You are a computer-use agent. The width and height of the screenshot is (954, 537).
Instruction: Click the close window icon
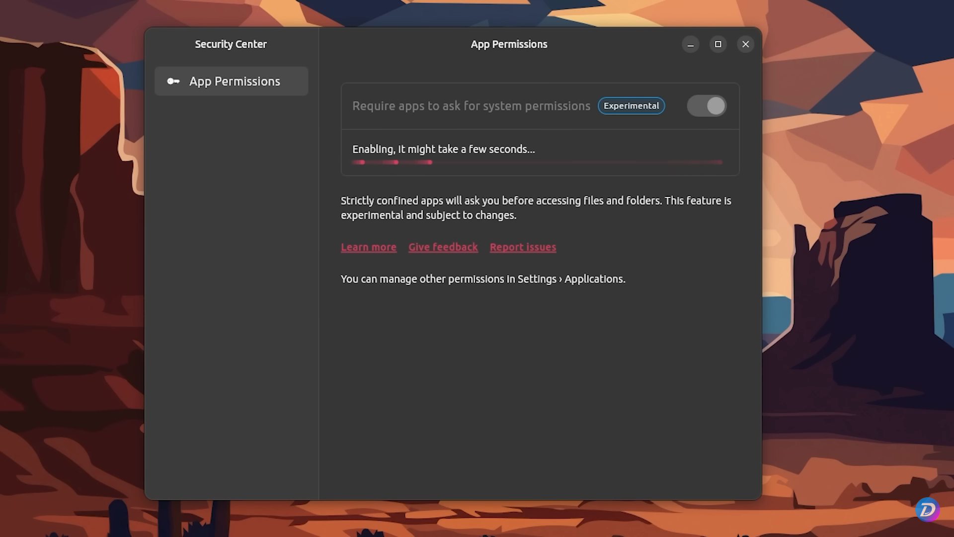(745, 44)
